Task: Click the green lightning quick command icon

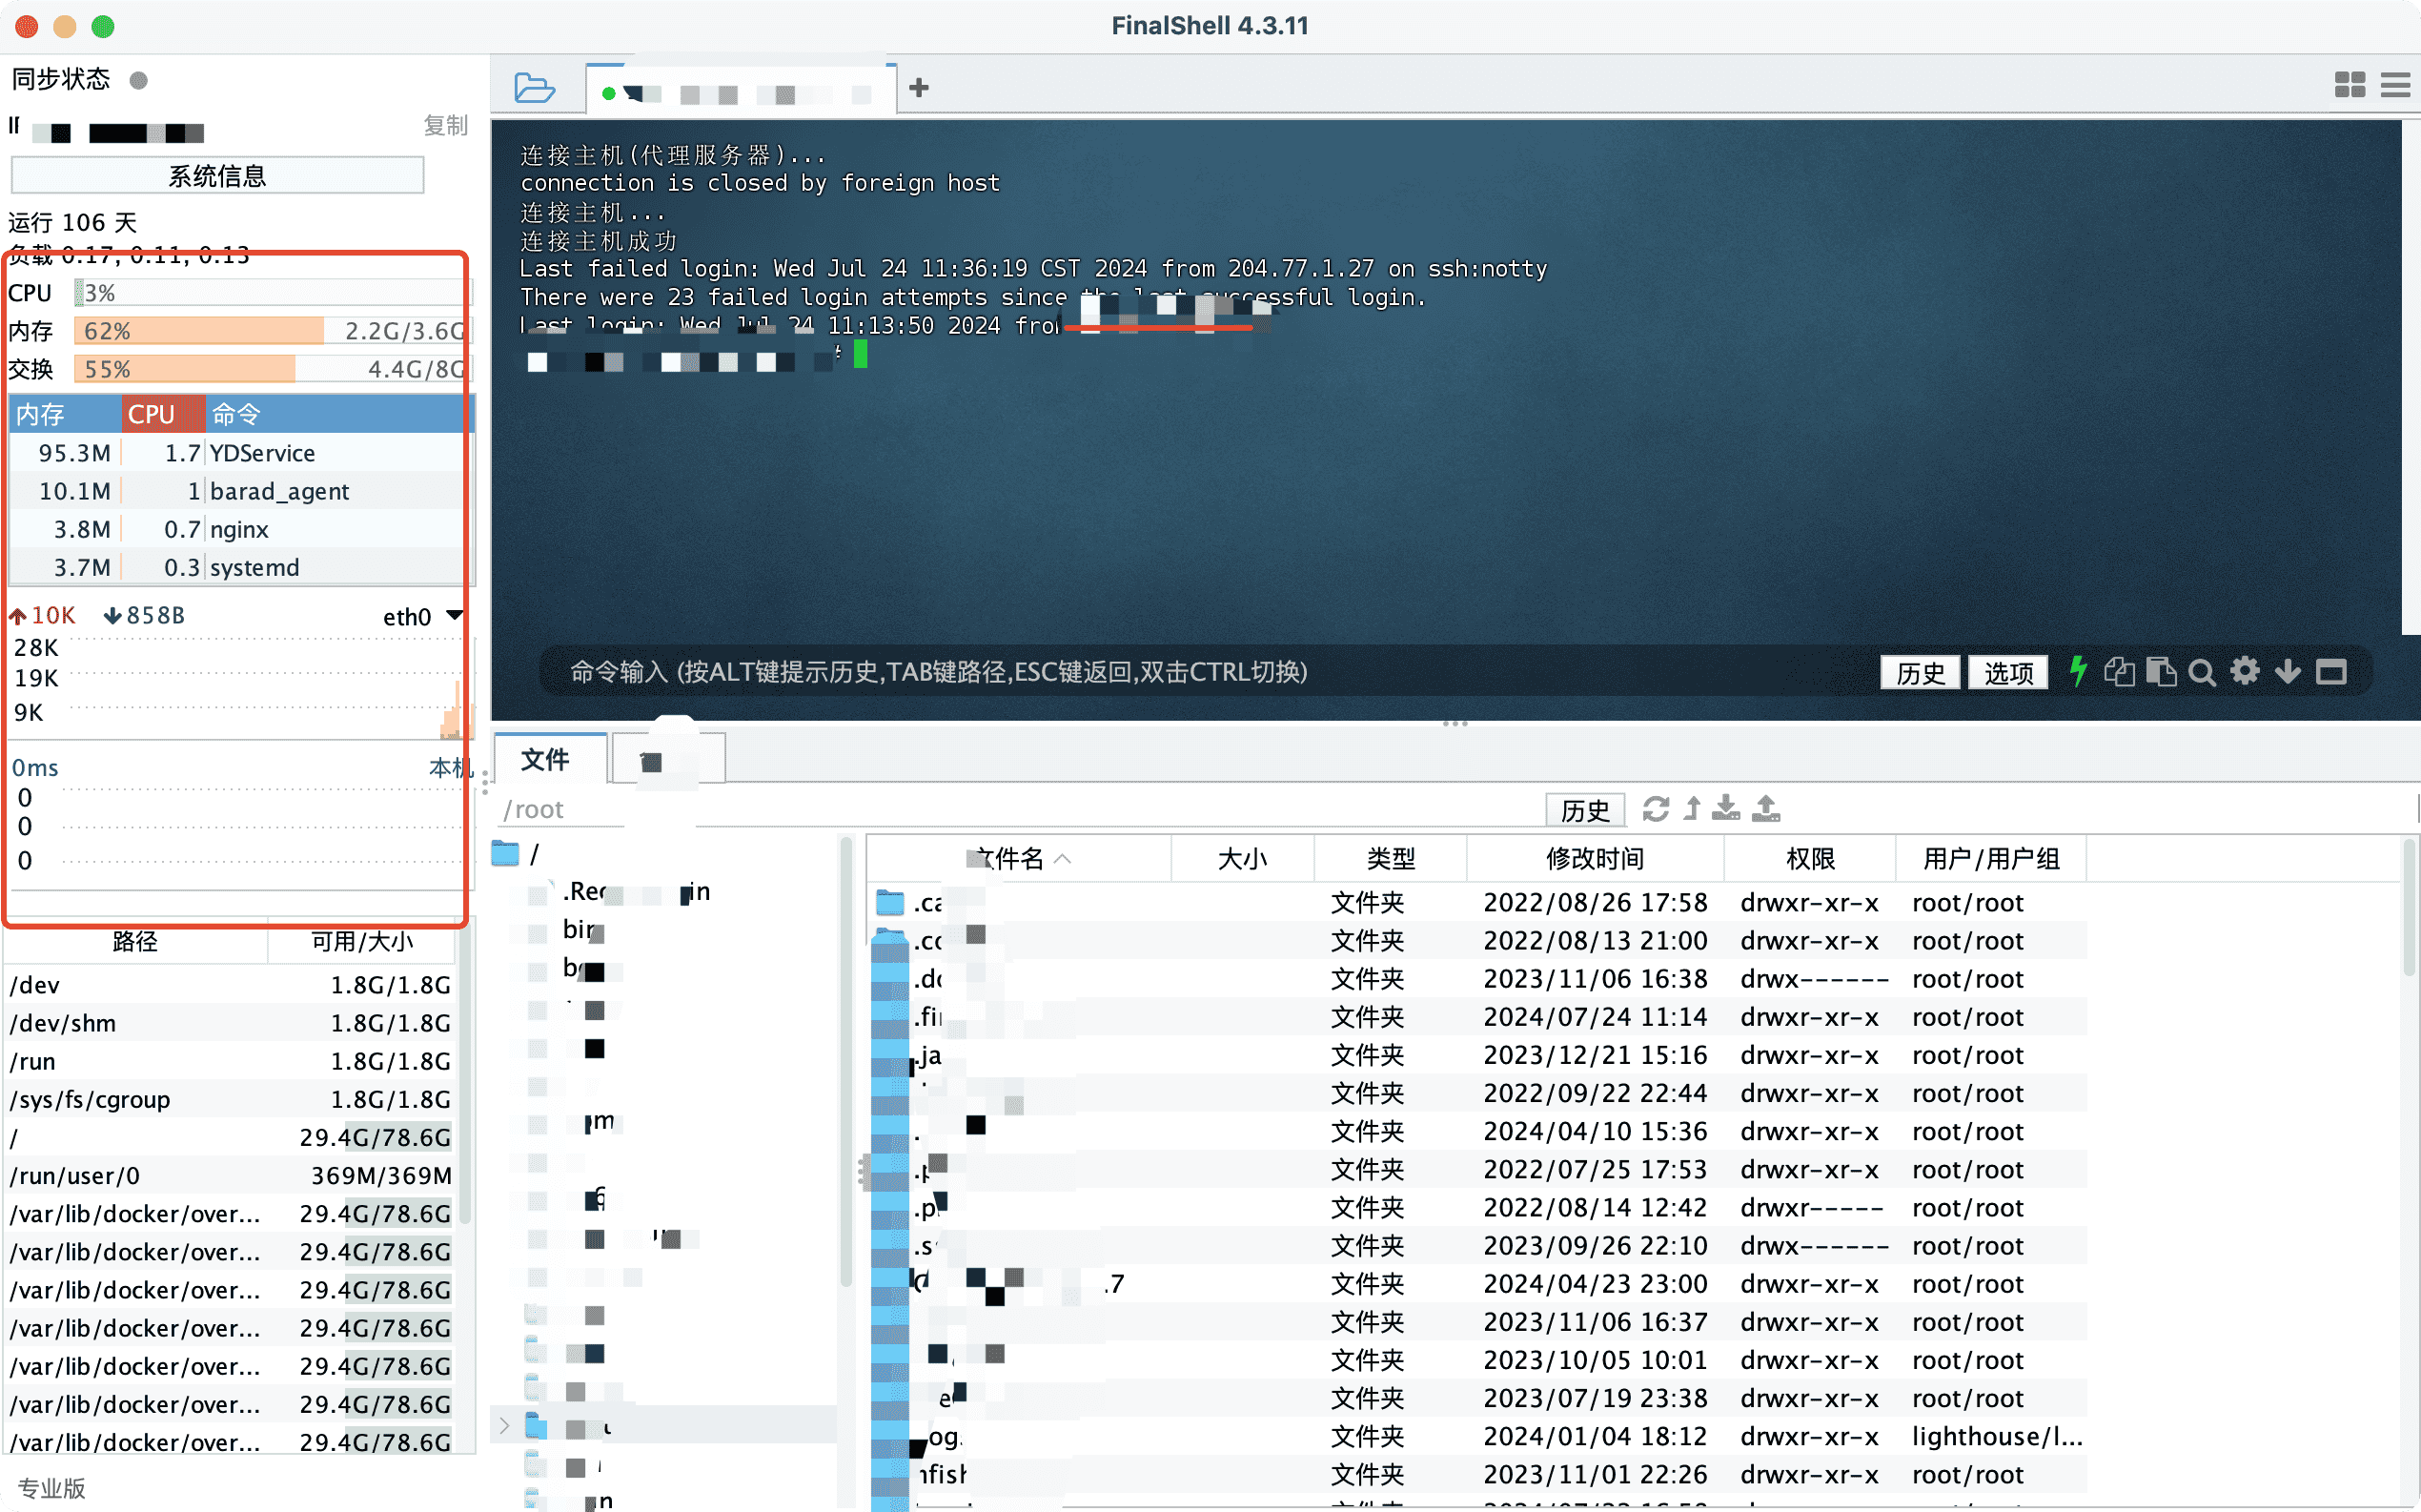Action: pos(2079,671)
